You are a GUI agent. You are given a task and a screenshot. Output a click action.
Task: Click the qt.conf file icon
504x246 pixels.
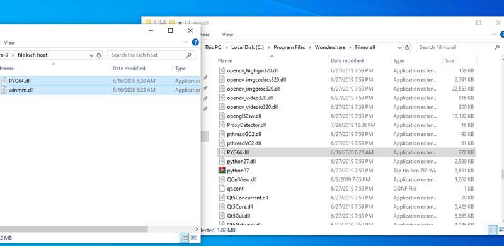[222, 189]
